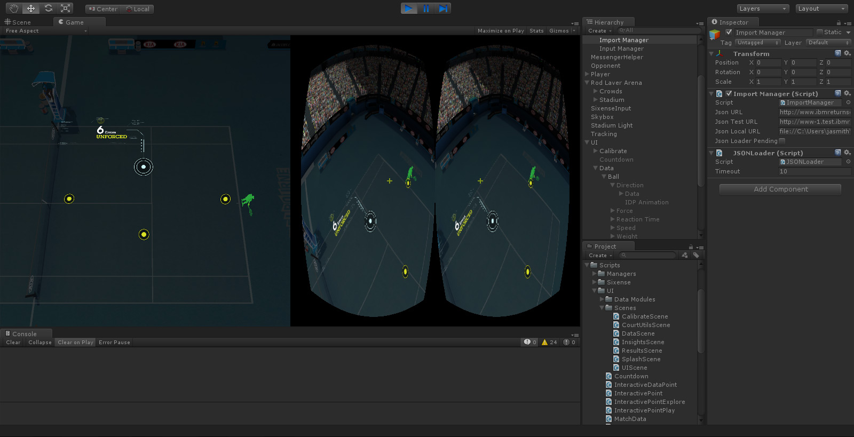Open Transform component gear settings
The image size is (854, 437).
coord(847,53)
